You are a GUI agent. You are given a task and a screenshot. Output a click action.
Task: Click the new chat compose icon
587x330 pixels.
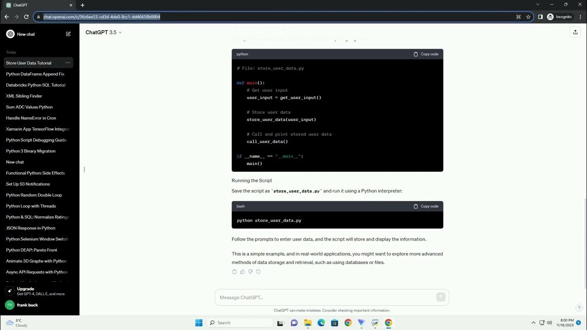[x=68, y=34]
